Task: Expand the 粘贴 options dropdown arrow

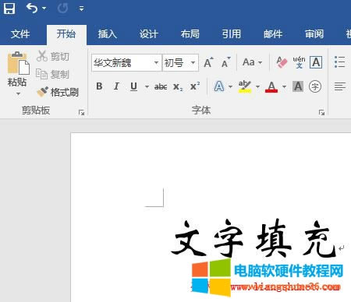Action: tap(18, 93)
